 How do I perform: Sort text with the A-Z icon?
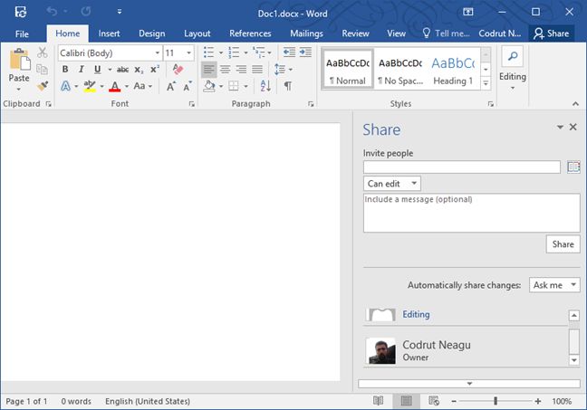(x=265, y=86)
